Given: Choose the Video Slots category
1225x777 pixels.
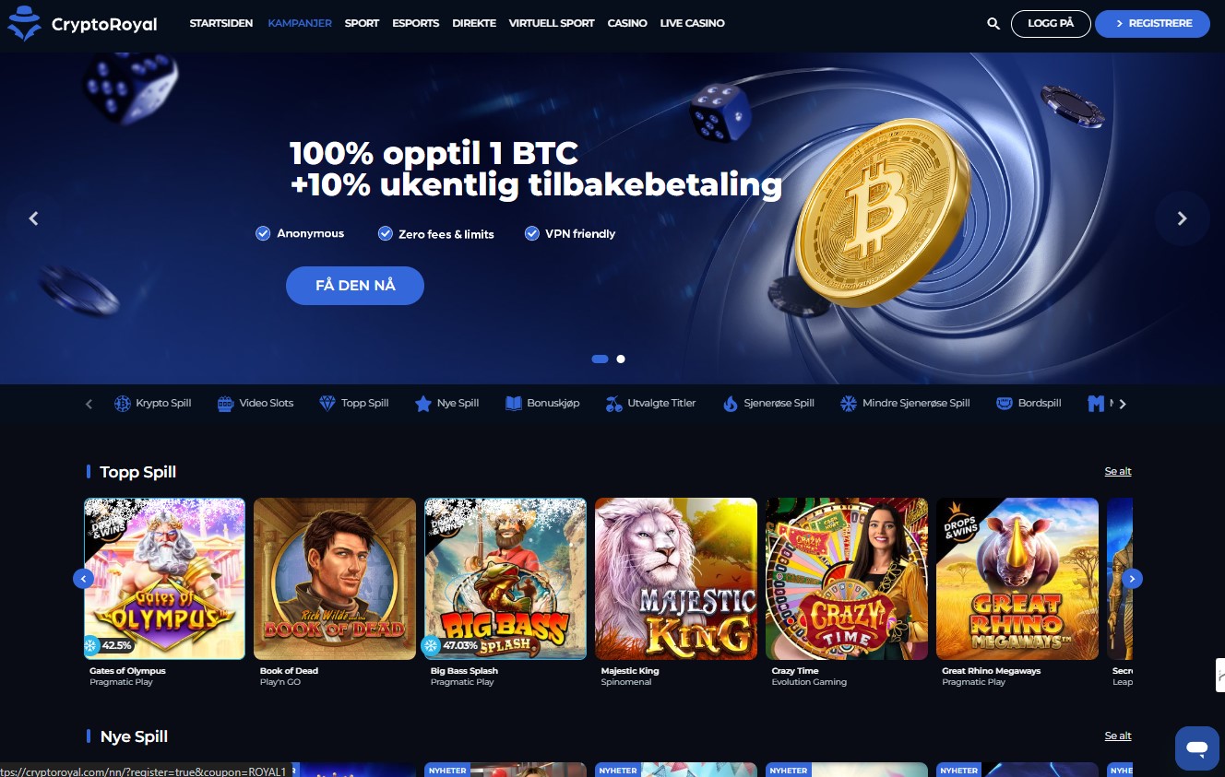Looking at the screenshot, I should [x=256, y=404].
